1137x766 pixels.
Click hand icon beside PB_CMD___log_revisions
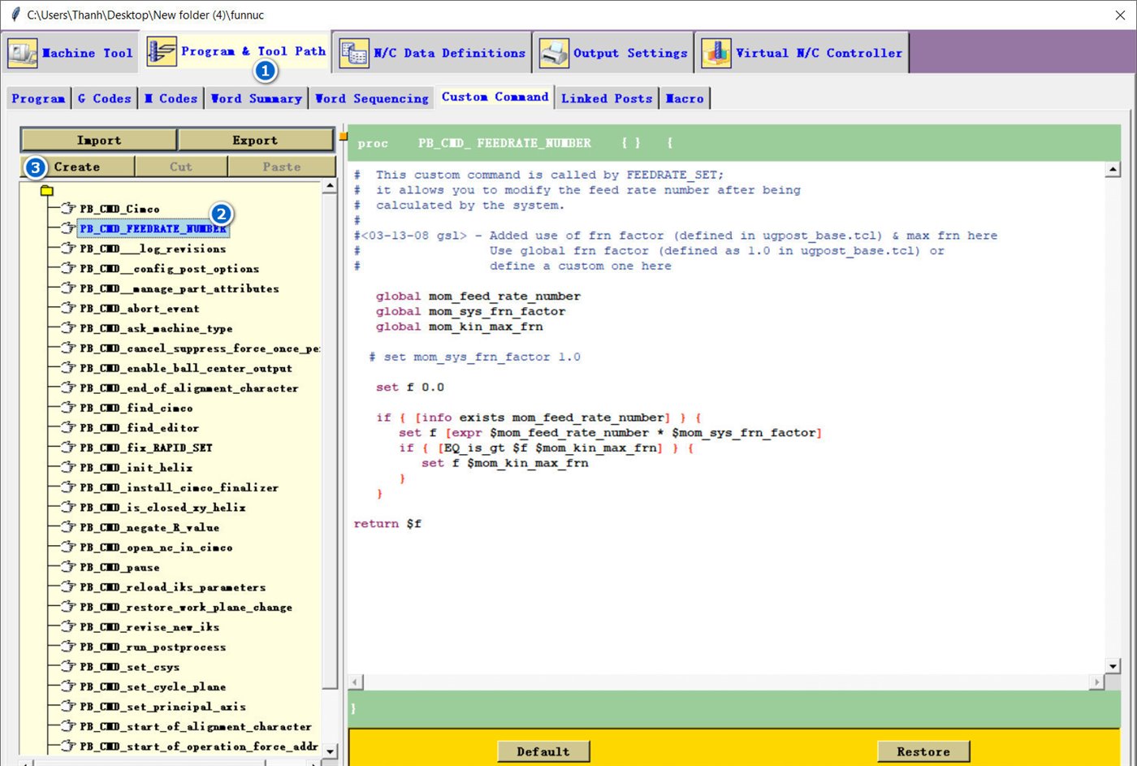coord(68,249)
